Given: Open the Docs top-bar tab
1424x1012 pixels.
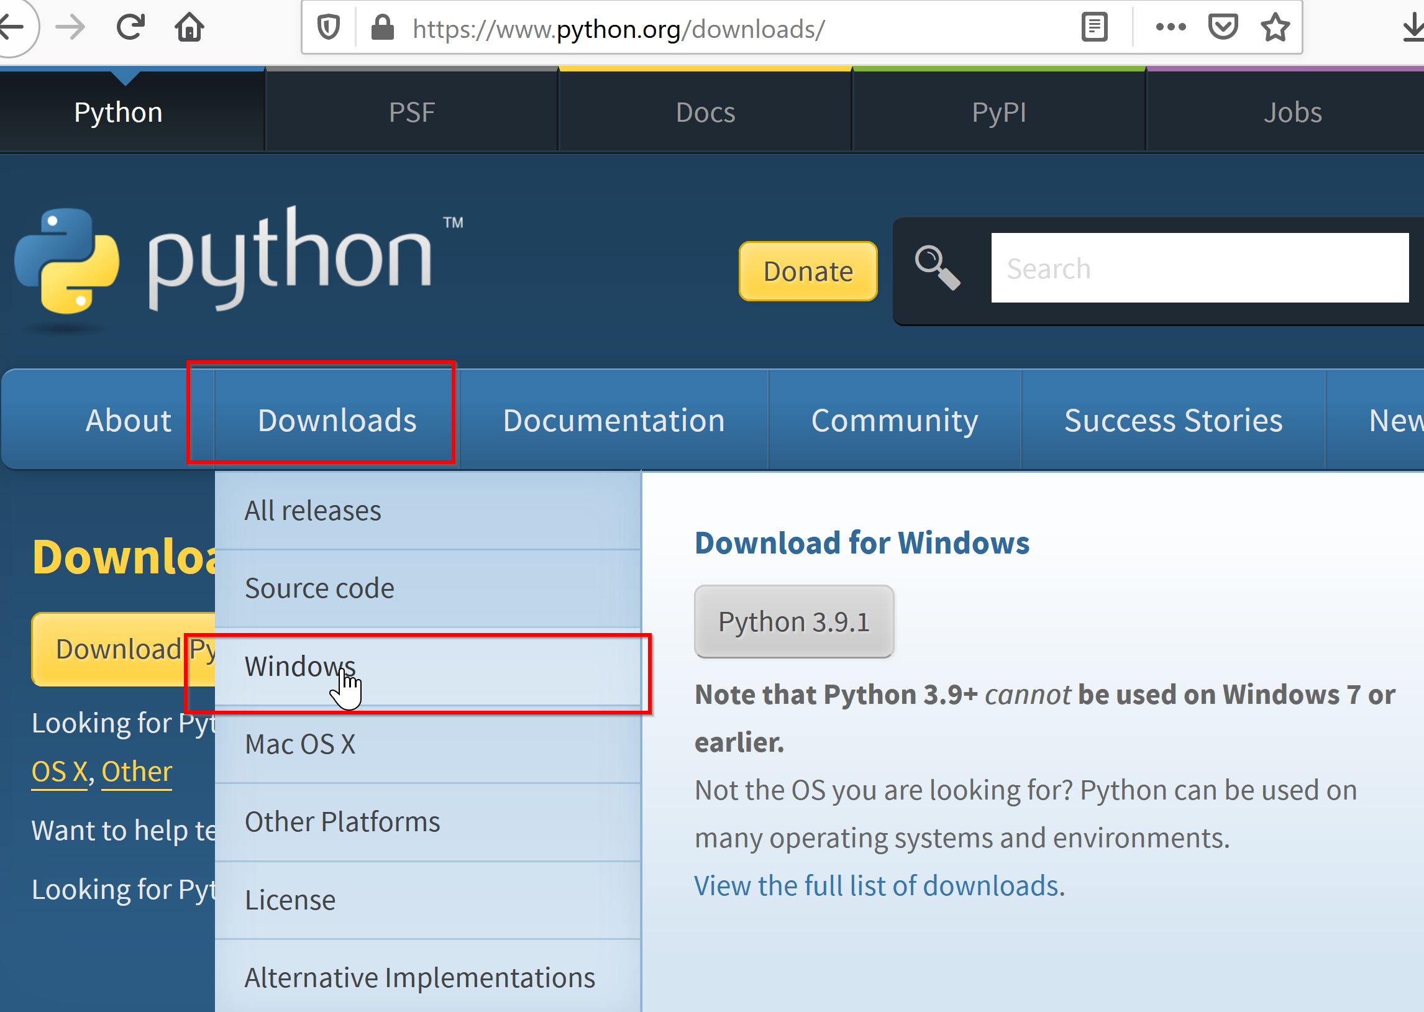Looking at the screenshot, I should (x=705, y=112).
